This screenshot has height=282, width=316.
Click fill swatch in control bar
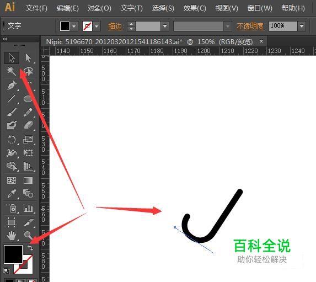[x=65, y=26]
